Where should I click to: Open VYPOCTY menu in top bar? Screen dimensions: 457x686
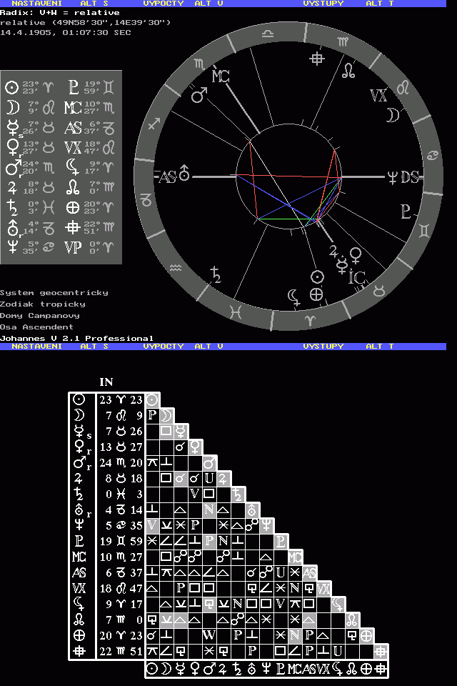pos(164,4)
